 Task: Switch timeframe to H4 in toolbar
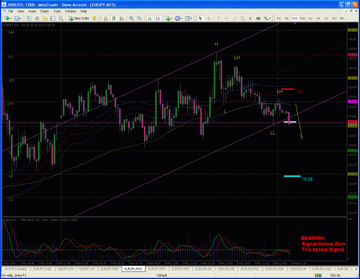click(x=318, y=18)
